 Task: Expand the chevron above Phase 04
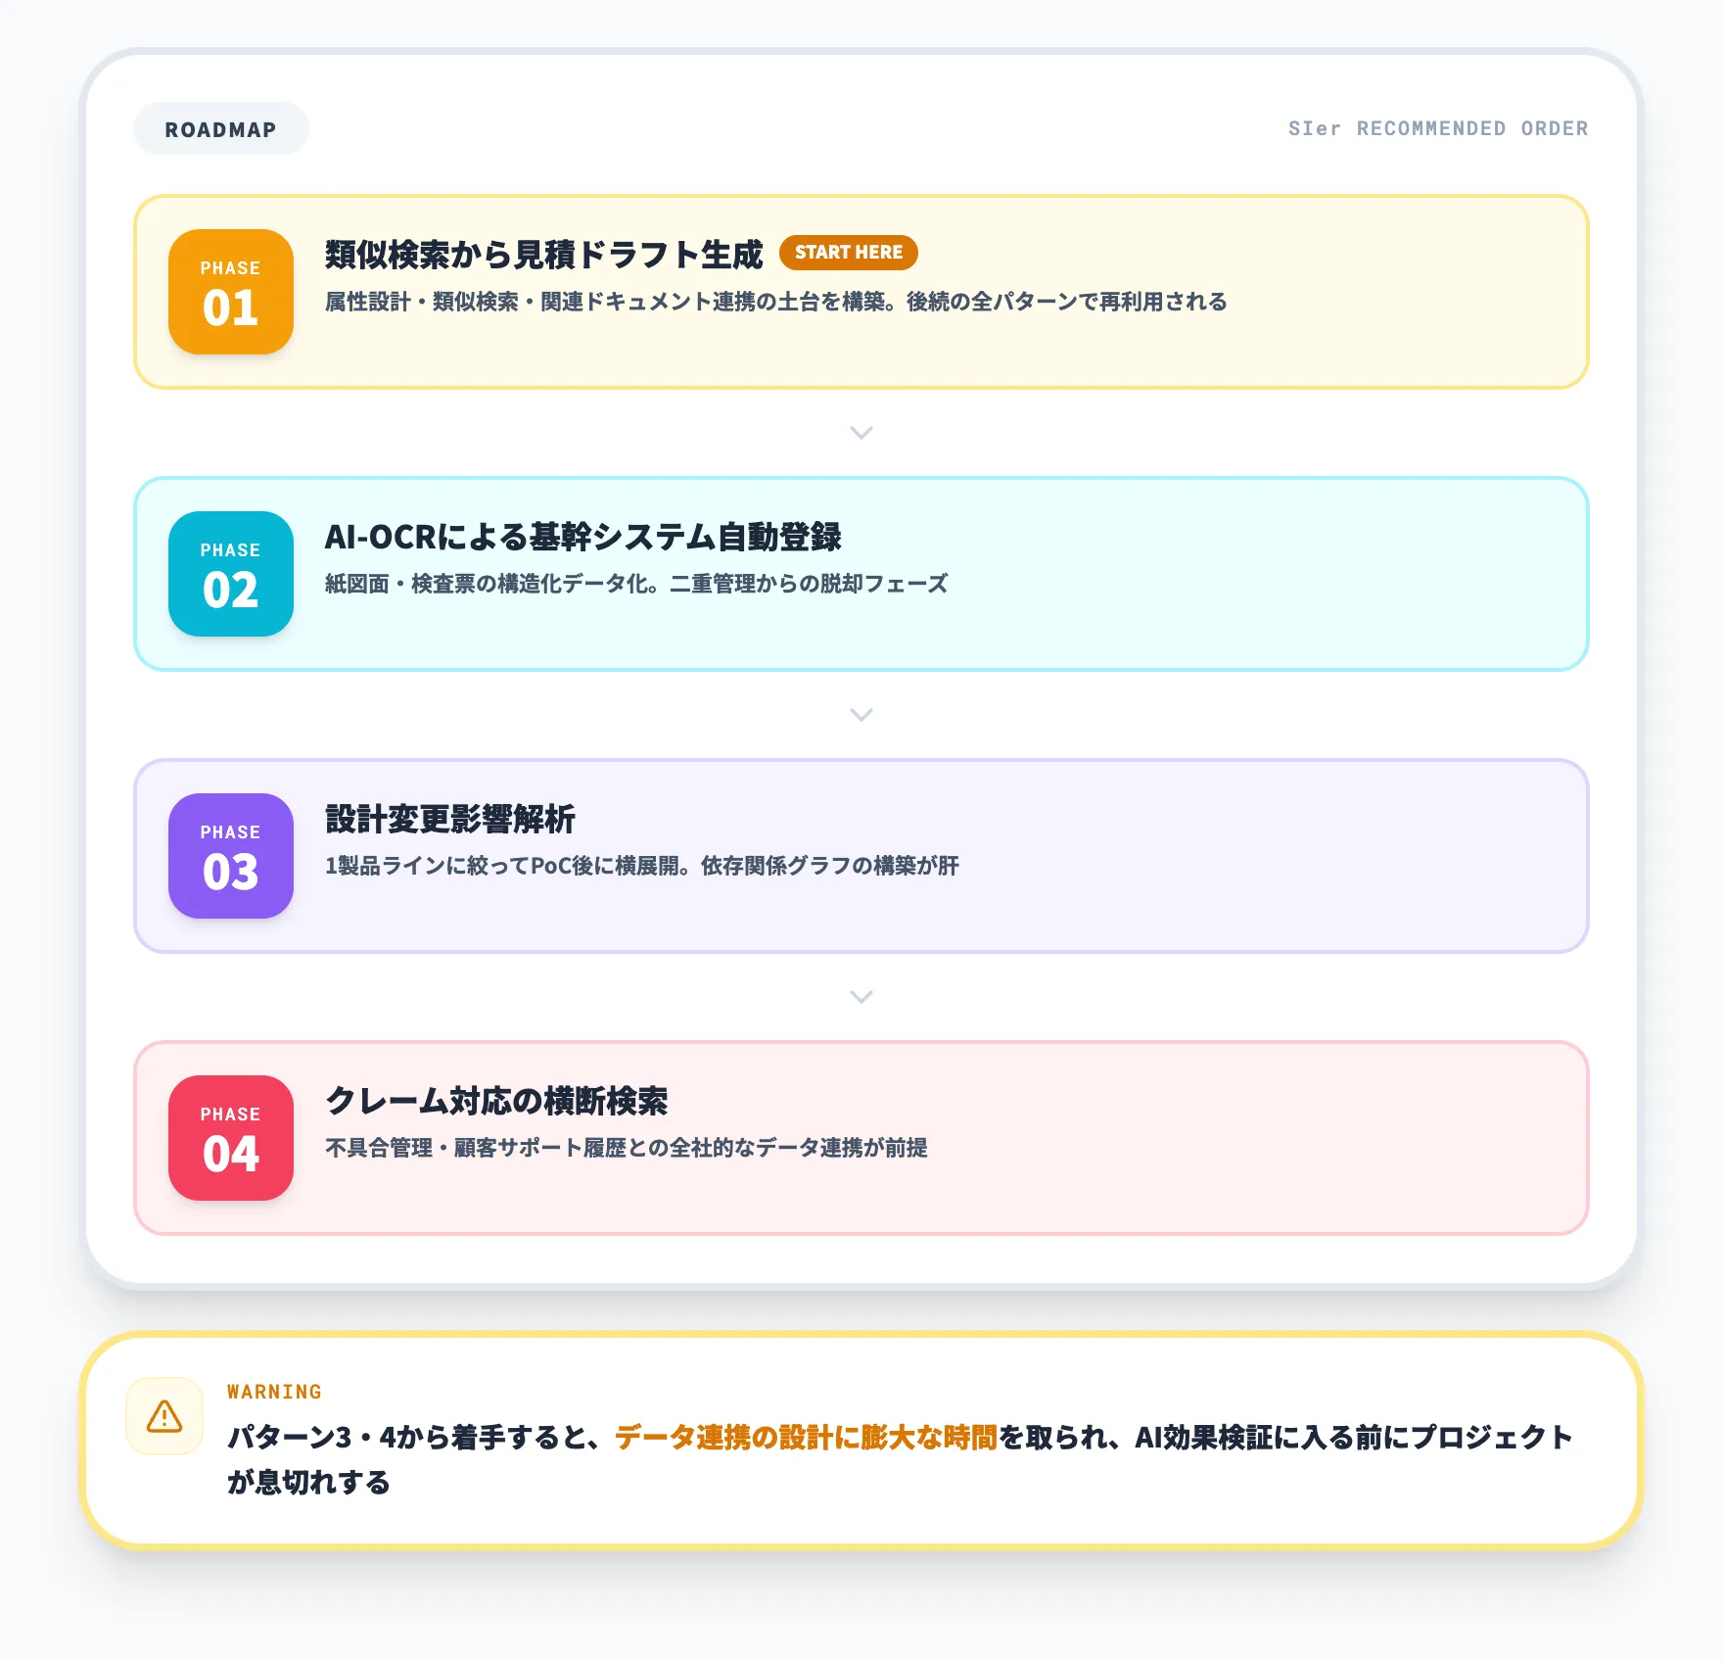861,996
